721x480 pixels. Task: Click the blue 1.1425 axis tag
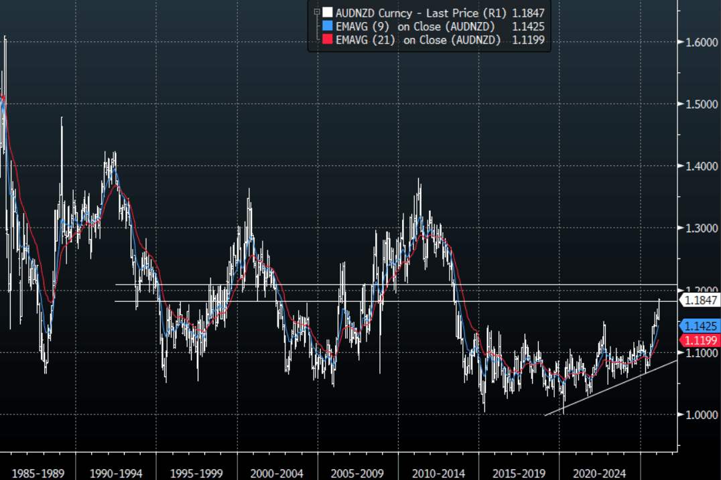point(700,326)
